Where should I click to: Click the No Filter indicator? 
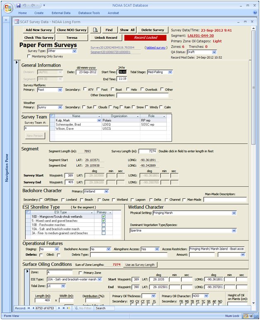(83, 308)
